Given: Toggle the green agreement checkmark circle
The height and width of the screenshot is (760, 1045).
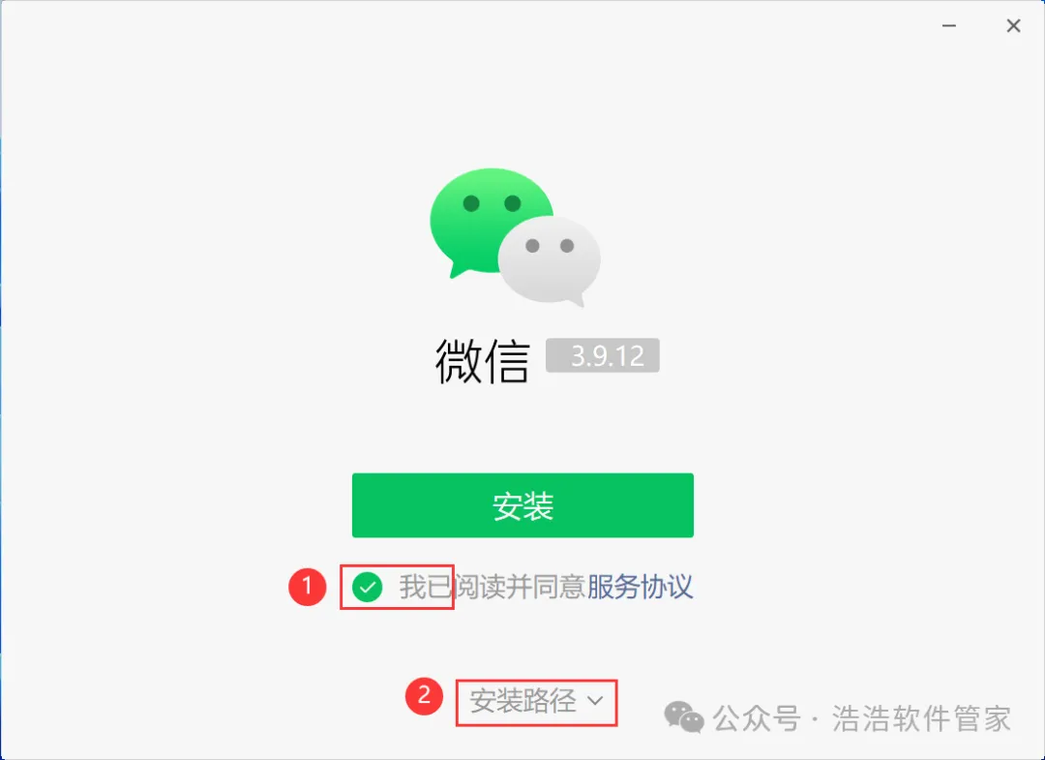Looking at the screenshot, I should pyautogui.click(x=368, y=588).
